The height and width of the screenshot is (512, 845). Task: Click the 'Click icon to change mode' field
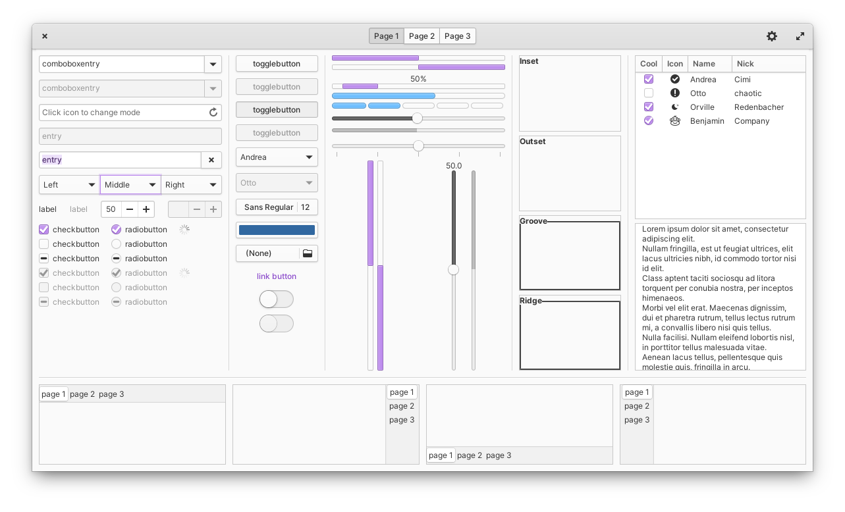click(x=130, y=113)
